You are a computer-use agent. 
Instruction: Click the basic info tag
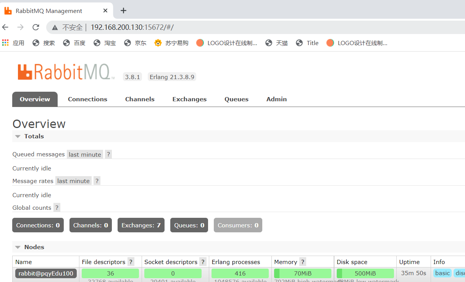point(442,273)
